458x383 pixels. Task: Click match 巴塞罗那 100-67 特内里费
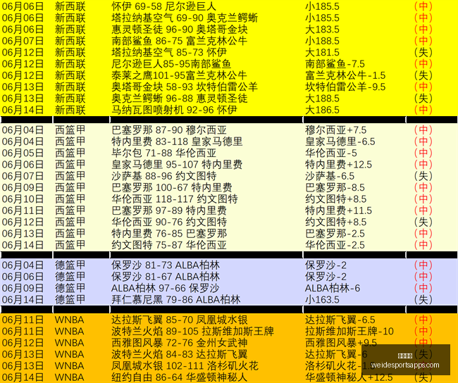171,187
